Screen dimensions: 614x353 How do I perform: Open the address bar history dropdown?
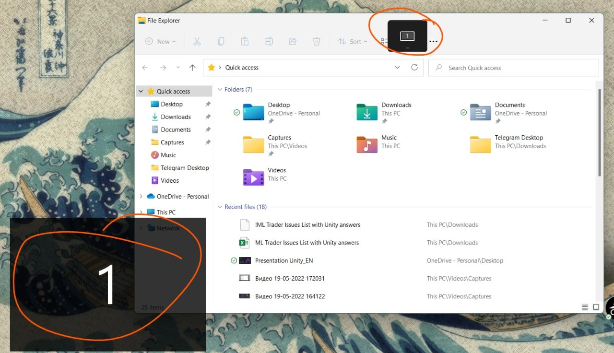pos(397,68)
